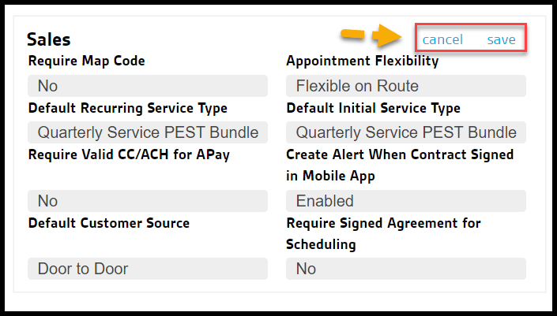Change the Door to Door customer source
Screen dimensions: 557x316
click(x=148, y=269)
